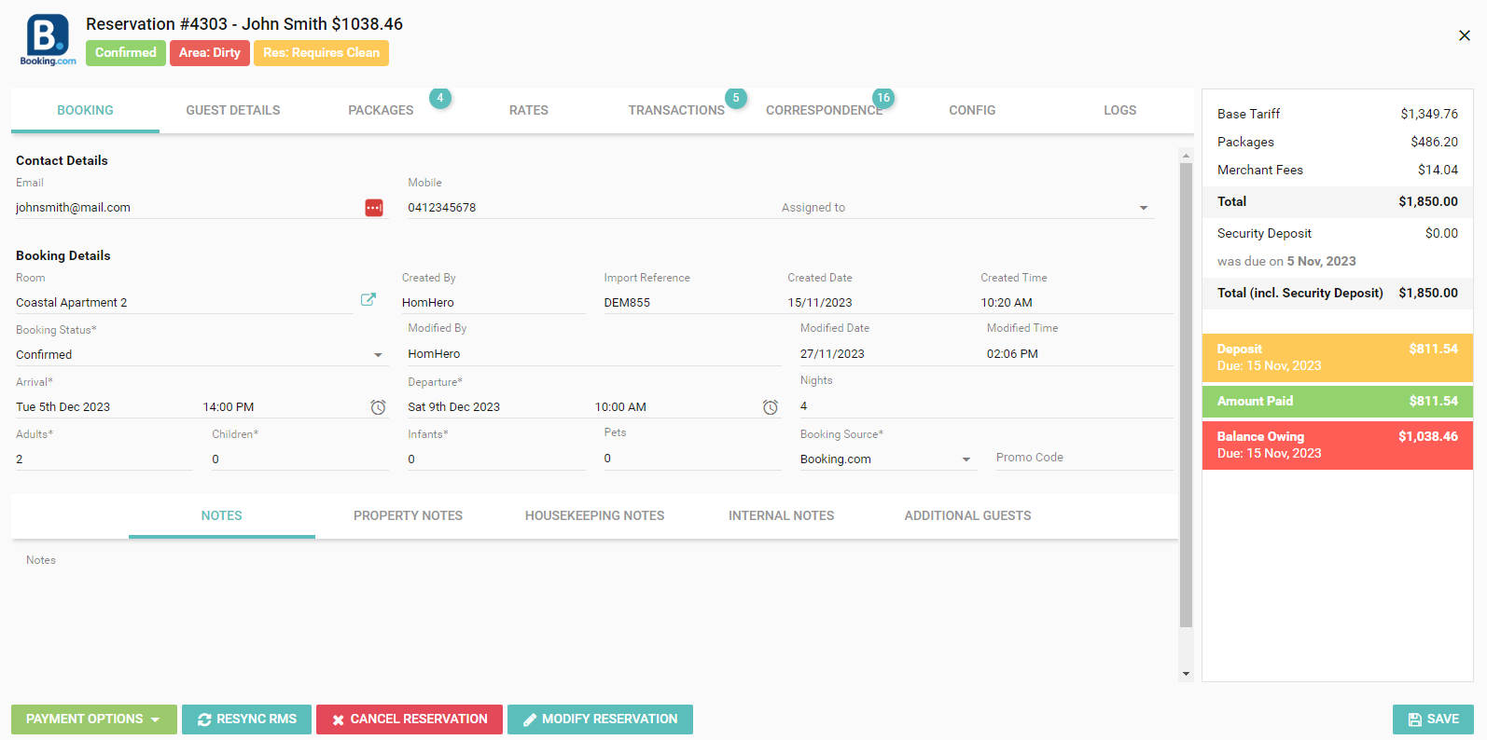The width and height of the screenshot is (1487, 740).
Task: Click Cancel Reservation button
Action: coord(410,719)
